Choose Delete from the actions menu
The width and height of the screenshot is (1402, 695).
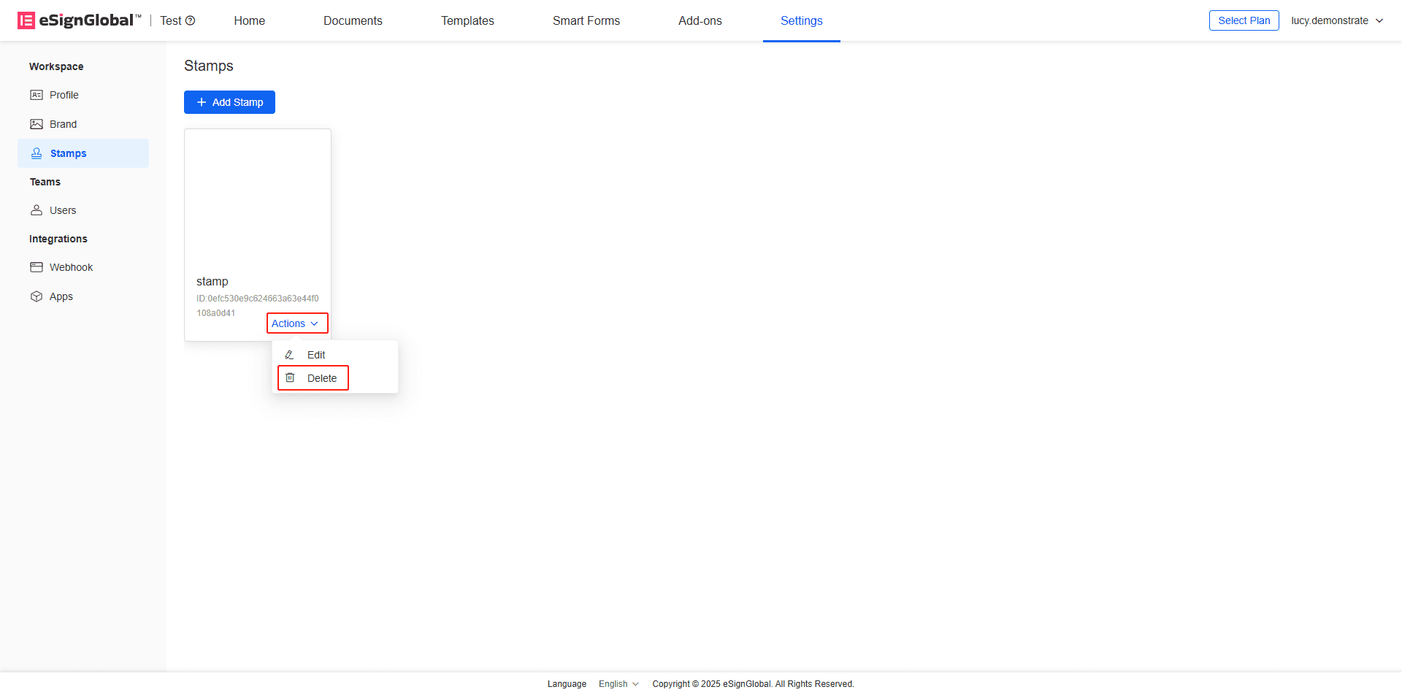[321, 378]
